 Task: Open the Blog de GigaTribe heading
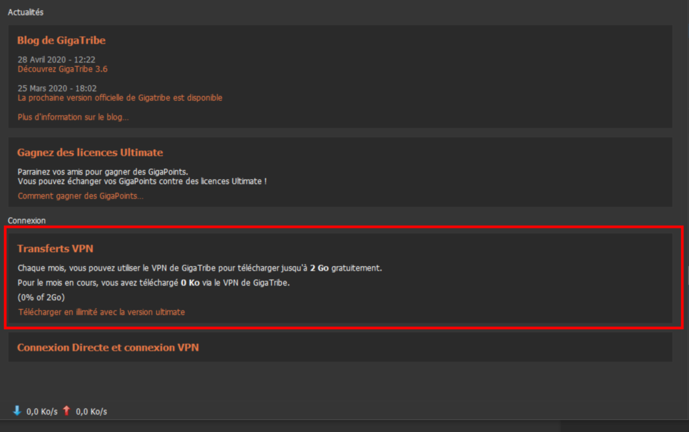click(61, 40)
